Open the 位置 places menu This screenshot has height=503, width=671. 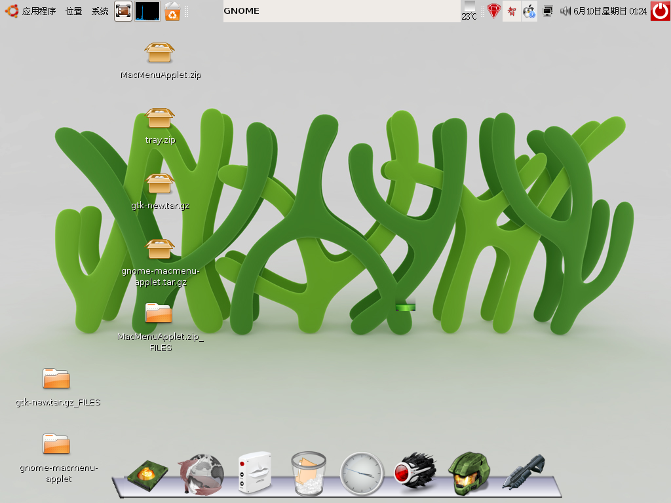click(x=73, y=11)
